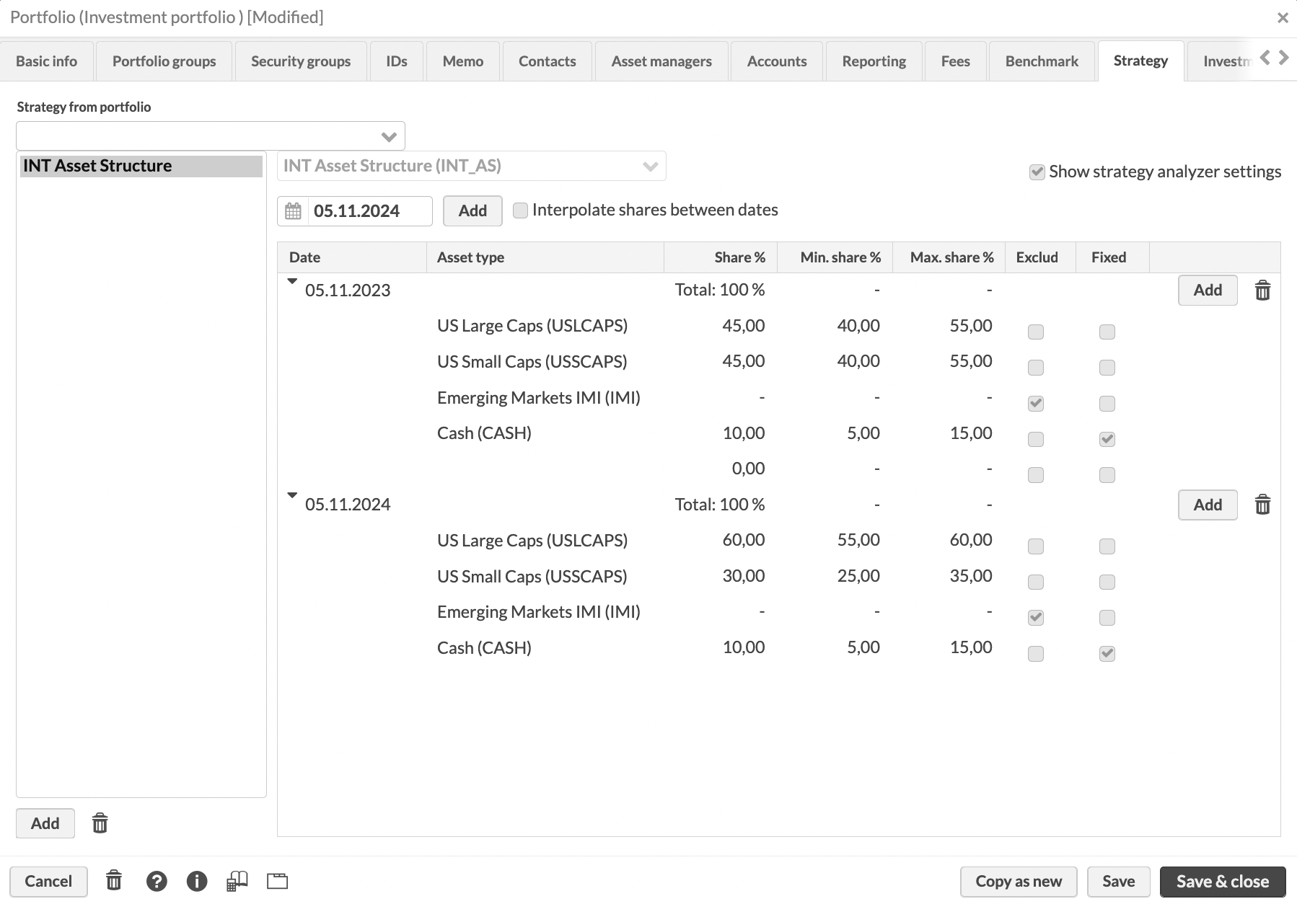Click Copy as new button
1297x904 pixels.
click(x=1019, y=882)
